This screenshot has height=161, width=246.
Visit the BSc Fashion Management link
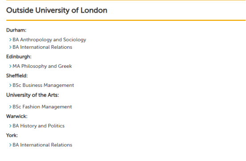42,107
